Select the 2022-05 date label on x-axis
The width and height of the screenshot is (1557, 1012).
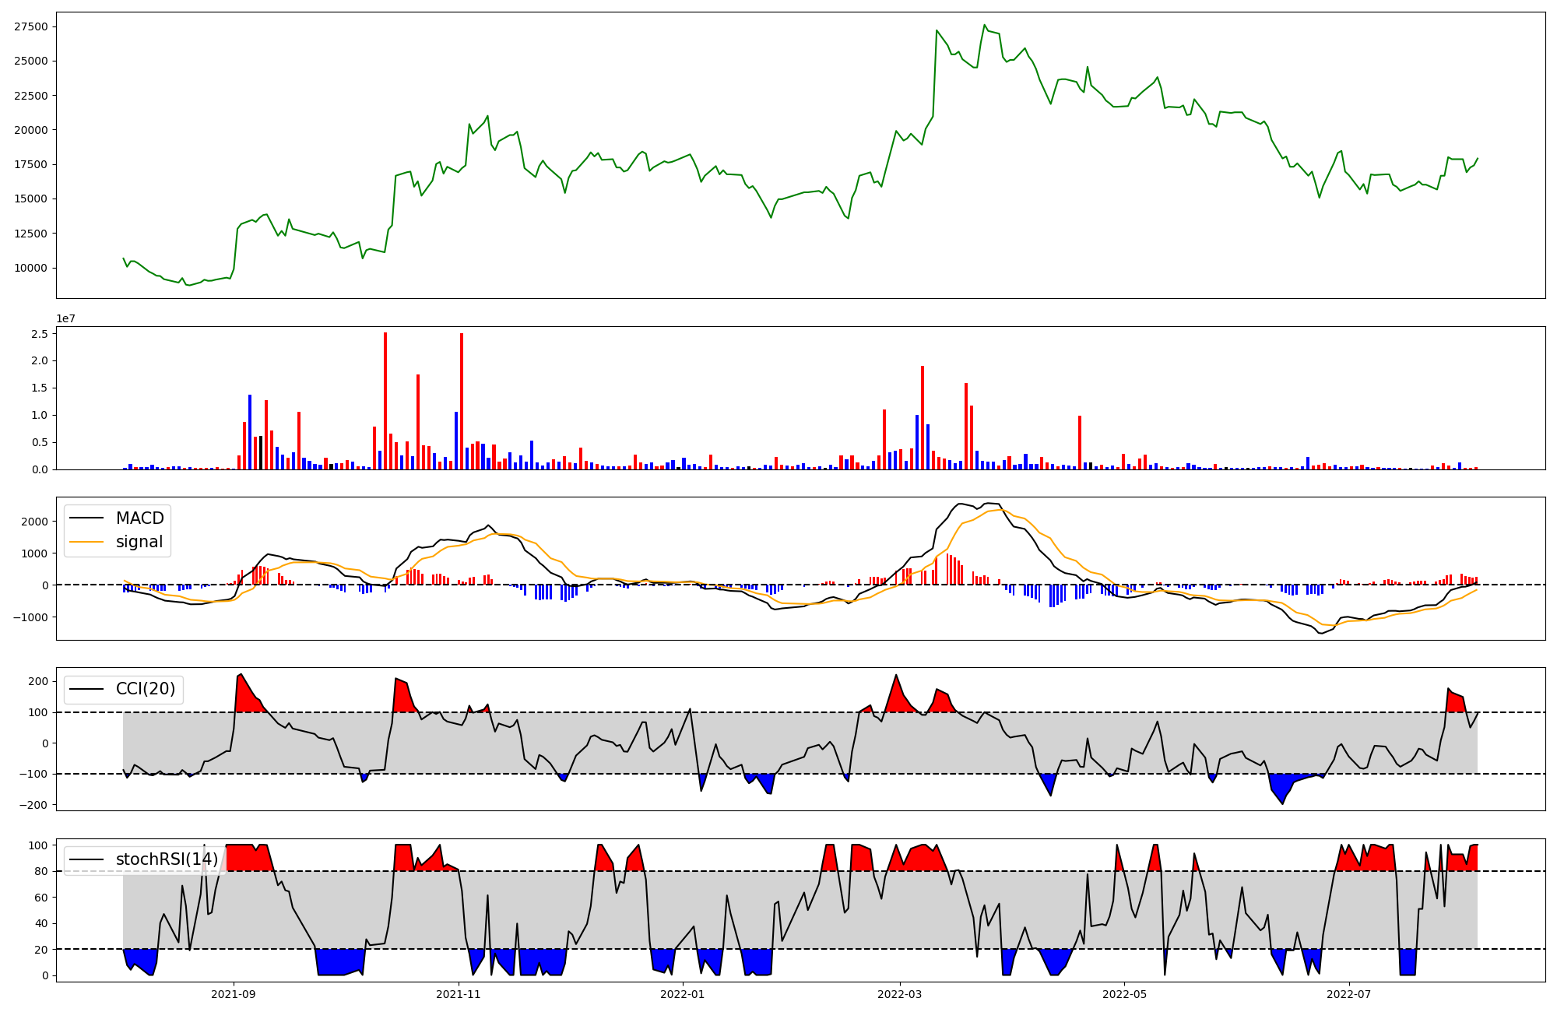click(1124, 994)
